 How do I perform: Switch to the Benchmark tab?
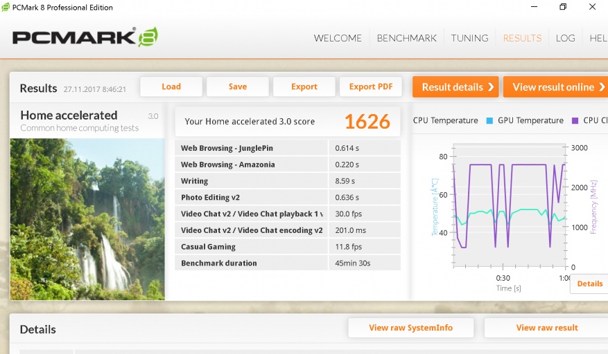click(406, 38)
